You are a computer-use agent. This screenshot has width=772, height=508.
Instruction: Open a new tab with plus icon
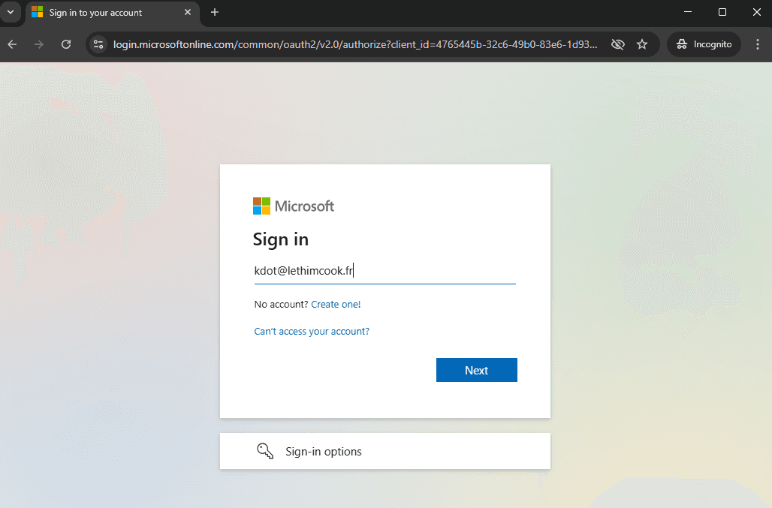(x=215, y=13)
